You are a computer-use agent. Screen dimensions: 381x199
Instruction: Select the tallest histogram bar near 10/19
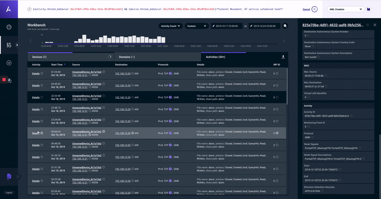tap(84, 39)
